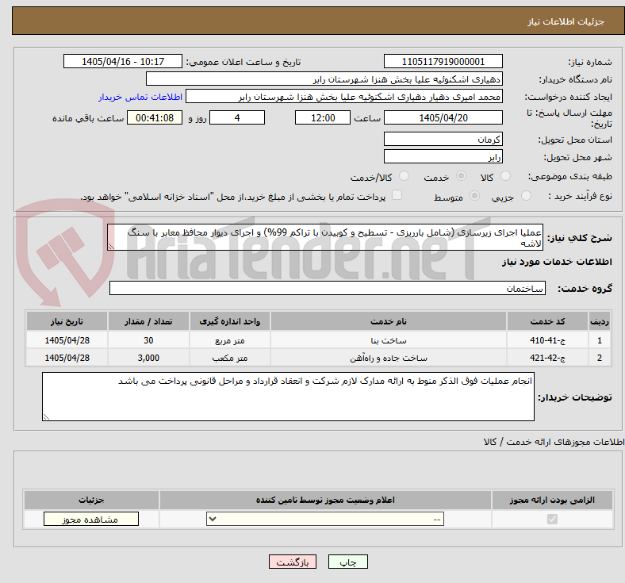
Task: Click the نام خدمت column header
Action: (x=388, y=321)
